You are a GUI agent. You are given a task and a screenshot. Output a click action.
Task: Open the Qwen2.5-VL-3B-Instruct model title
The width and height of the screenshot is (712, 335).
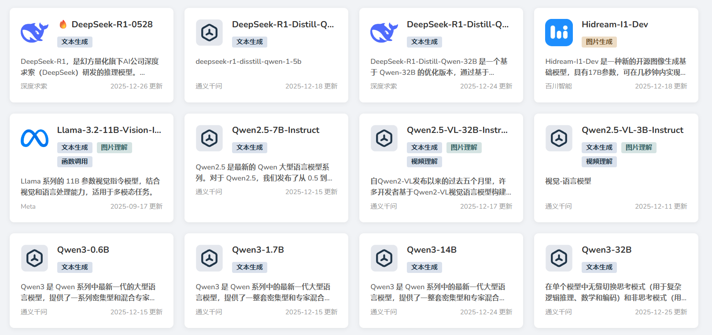(632, 130)
